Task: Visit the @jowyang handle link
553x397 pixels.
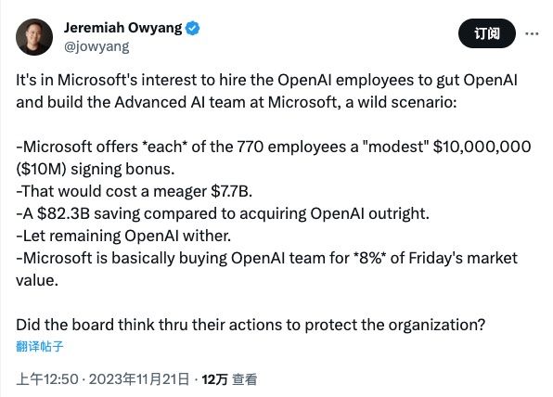Action: tap(96, 46)
